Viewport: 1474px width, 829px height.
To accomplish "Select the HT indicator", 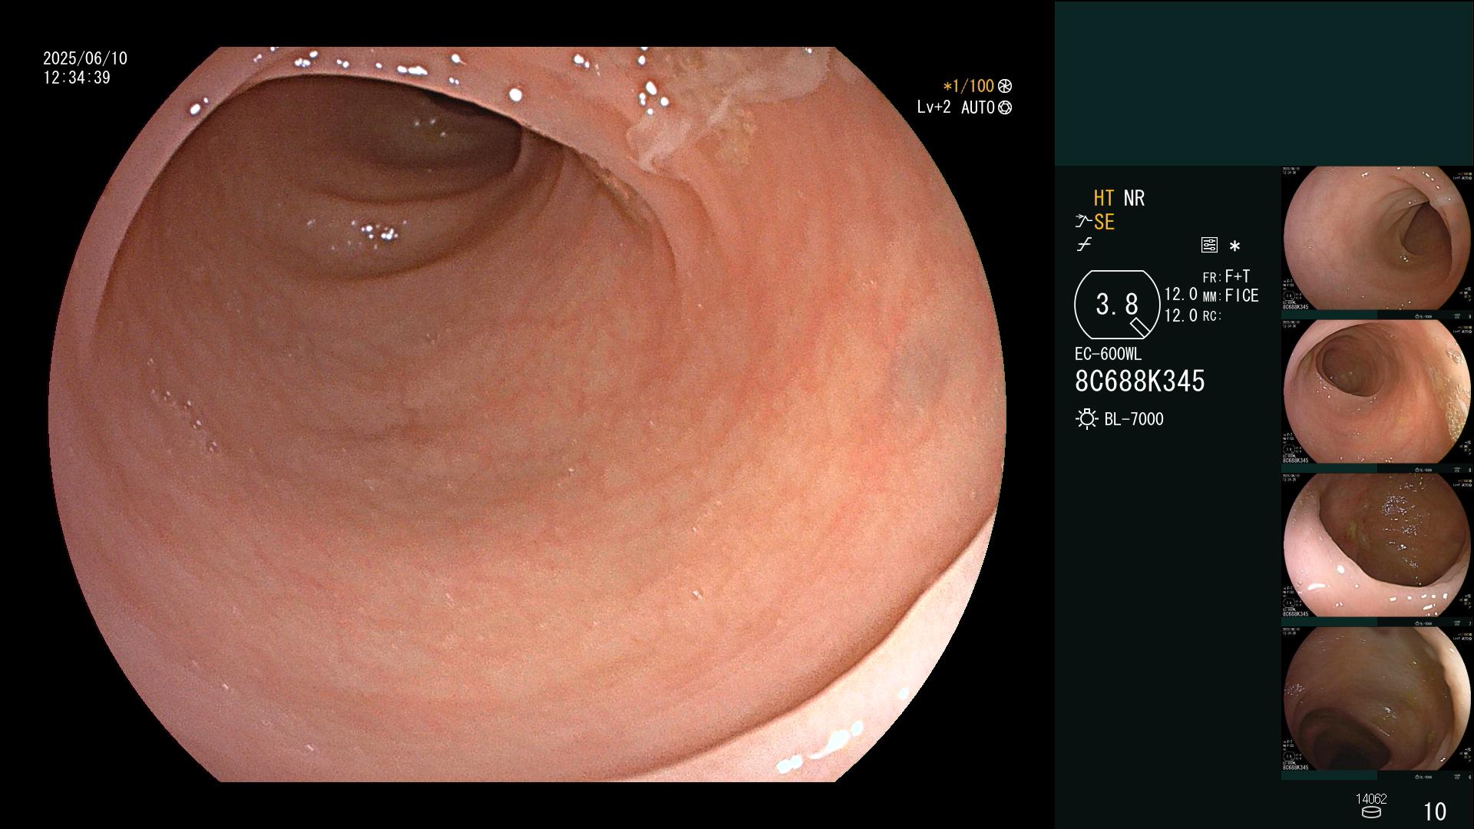I will click(x=1104, y=198).
